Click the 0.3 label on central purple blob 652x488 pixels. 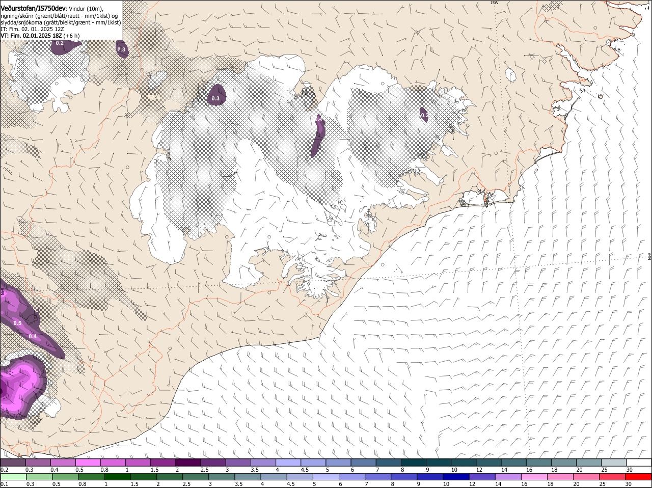coord(215,98)
